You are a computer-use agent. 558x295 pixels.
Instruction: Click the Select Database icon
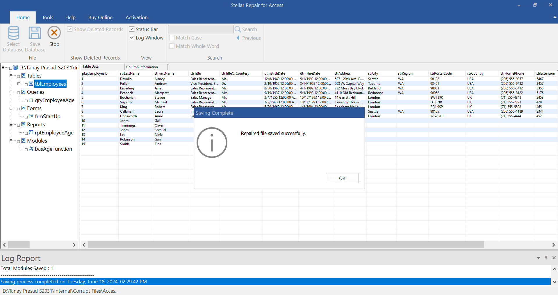[13, 33]
